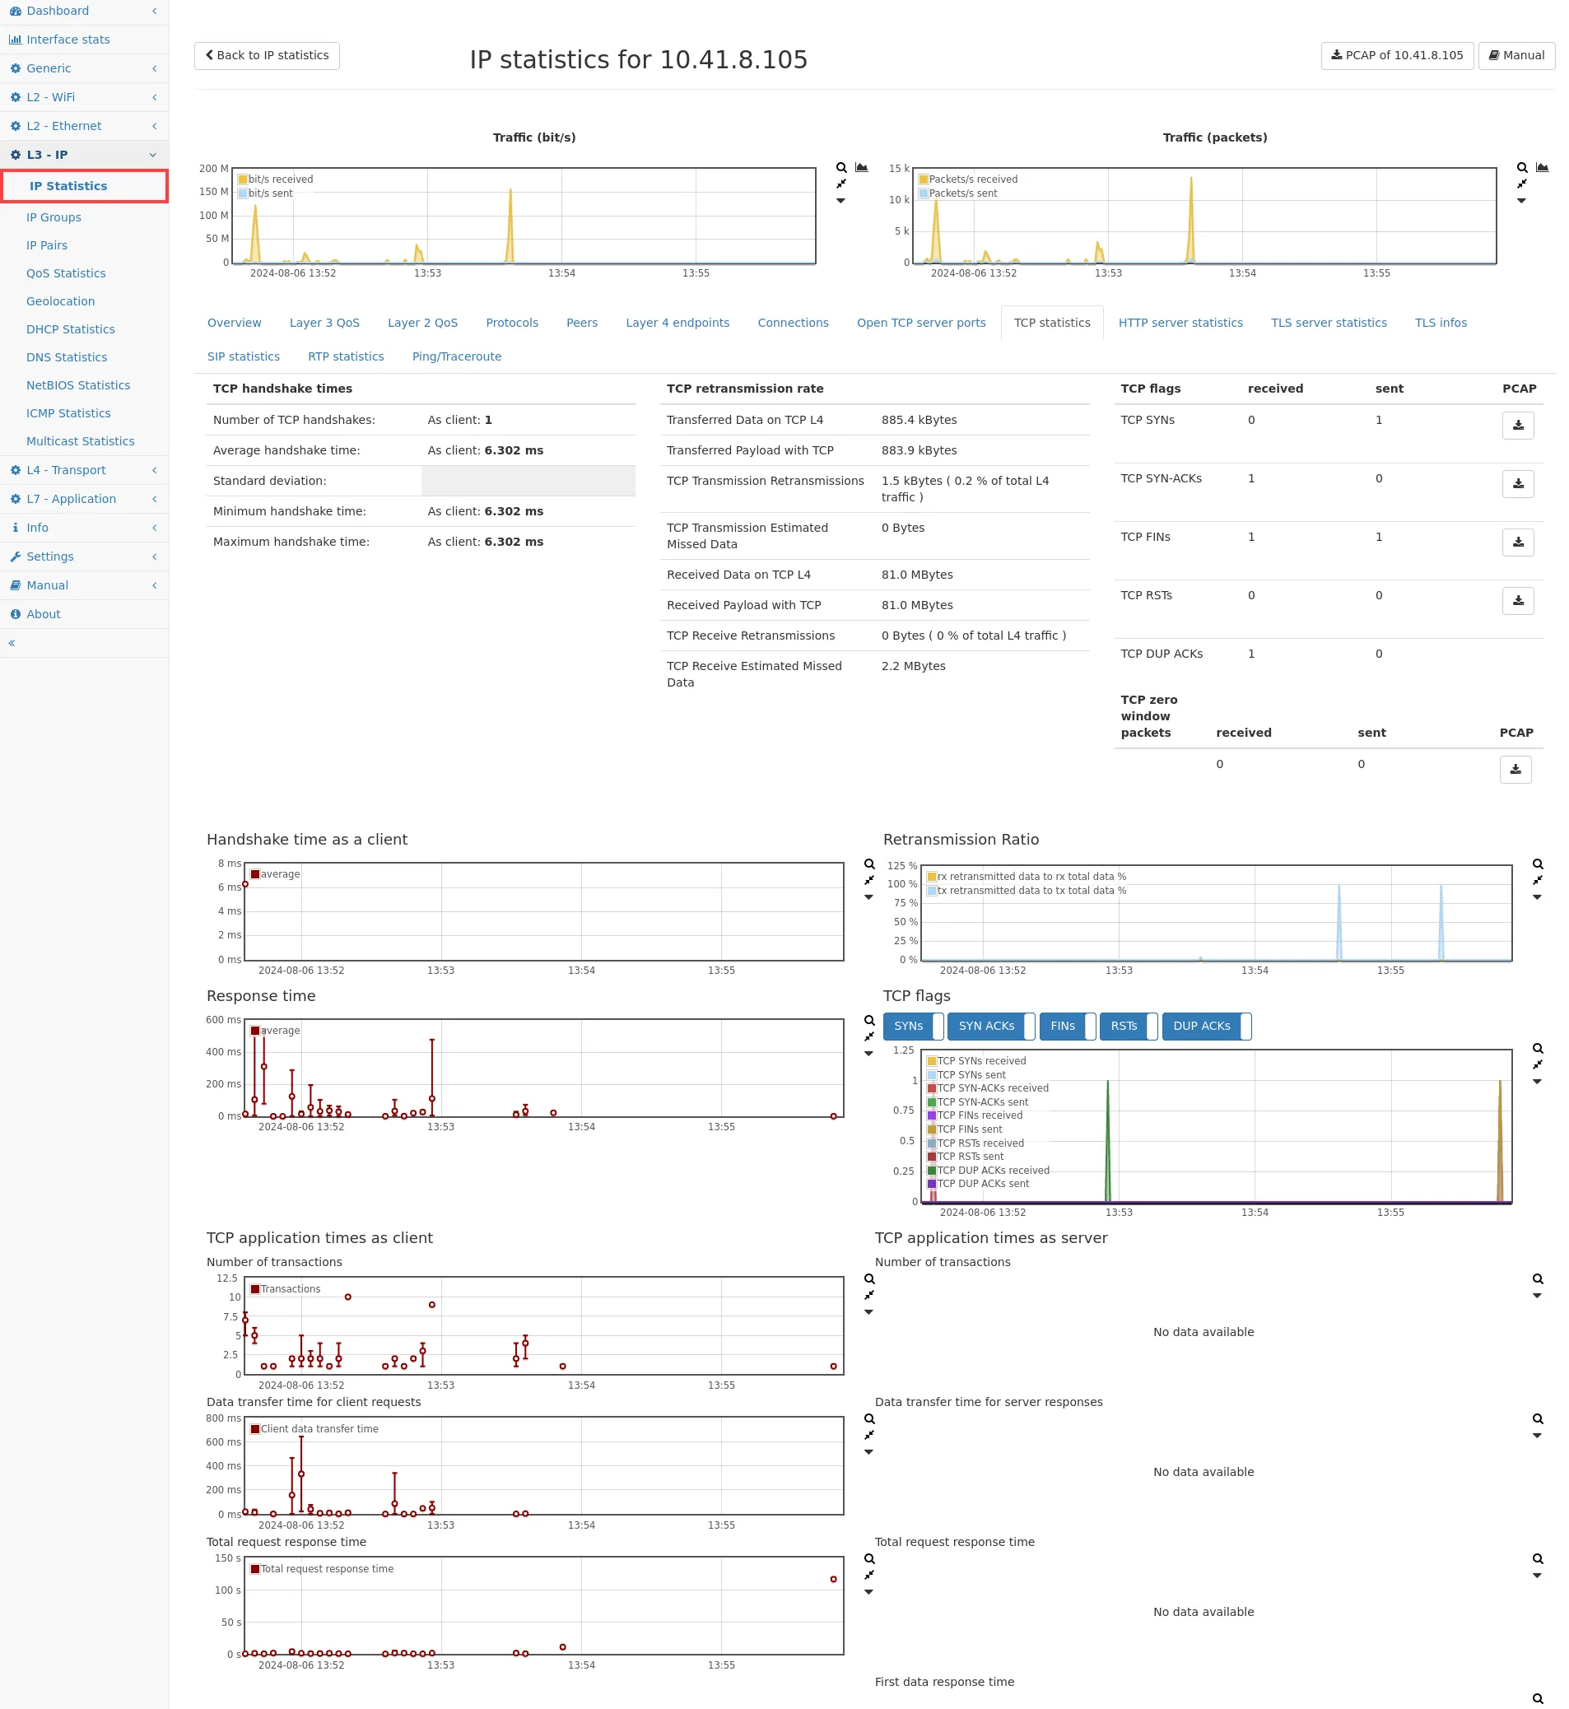Download PCAP for TCP FINs row
1569x1709 pixels.
(1519, 542)
